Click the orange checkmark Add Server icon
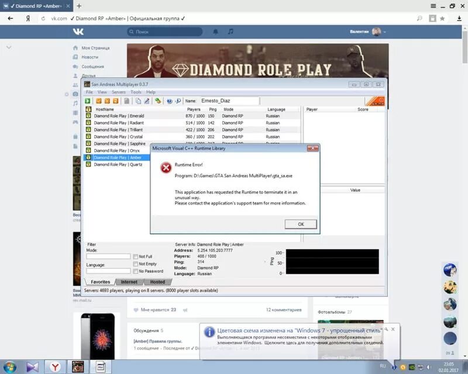 99,101
